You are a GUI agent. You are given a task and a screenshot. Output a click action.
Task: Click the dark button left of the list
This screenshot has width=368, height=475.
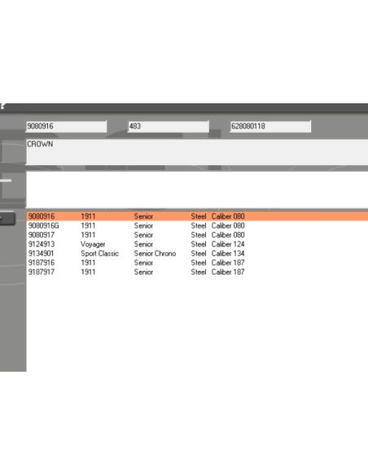(x=7, y=219)
